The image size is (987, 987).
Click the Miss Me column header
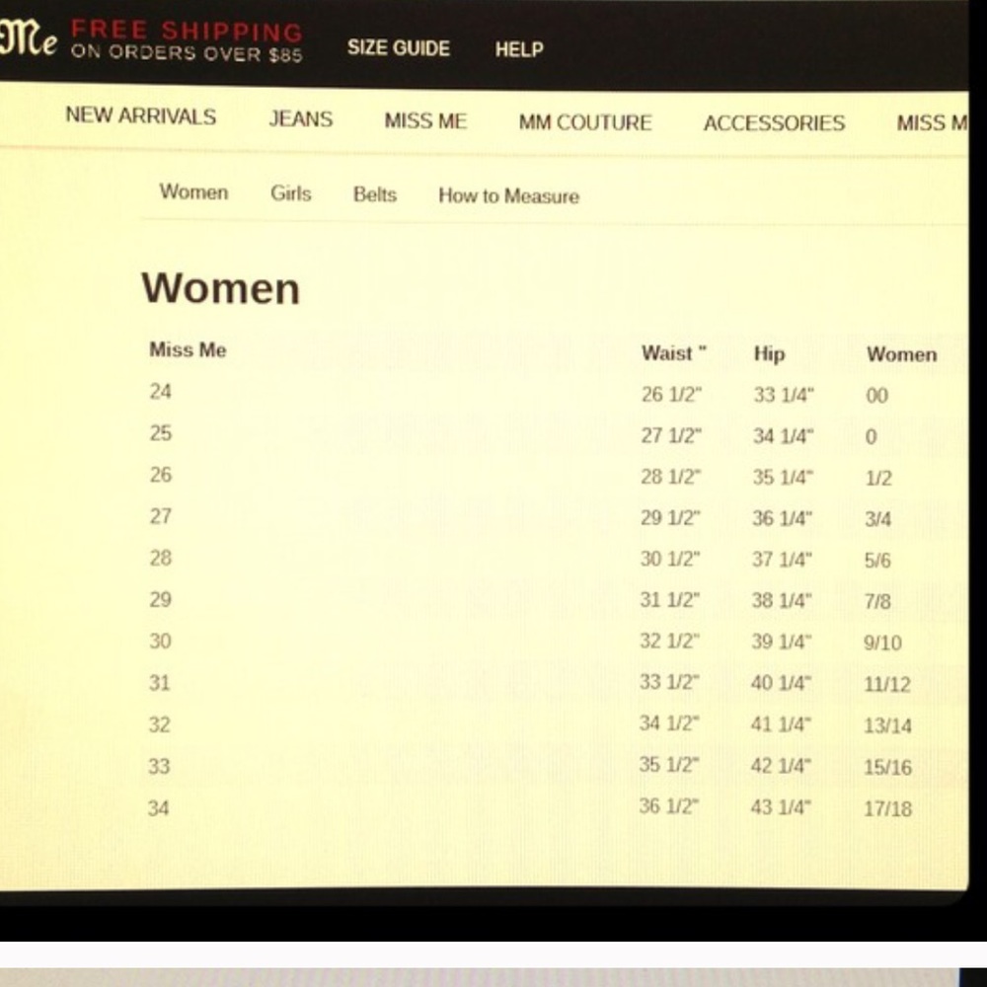tap(188, 350)
